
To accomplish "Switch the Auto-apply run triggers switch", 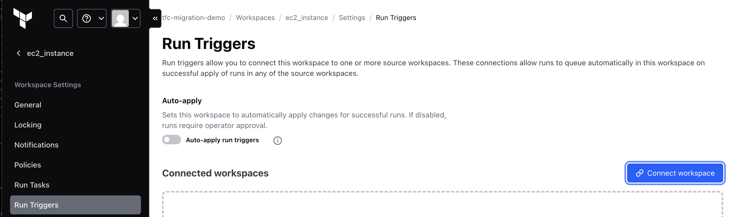I will tap(171, 140).
